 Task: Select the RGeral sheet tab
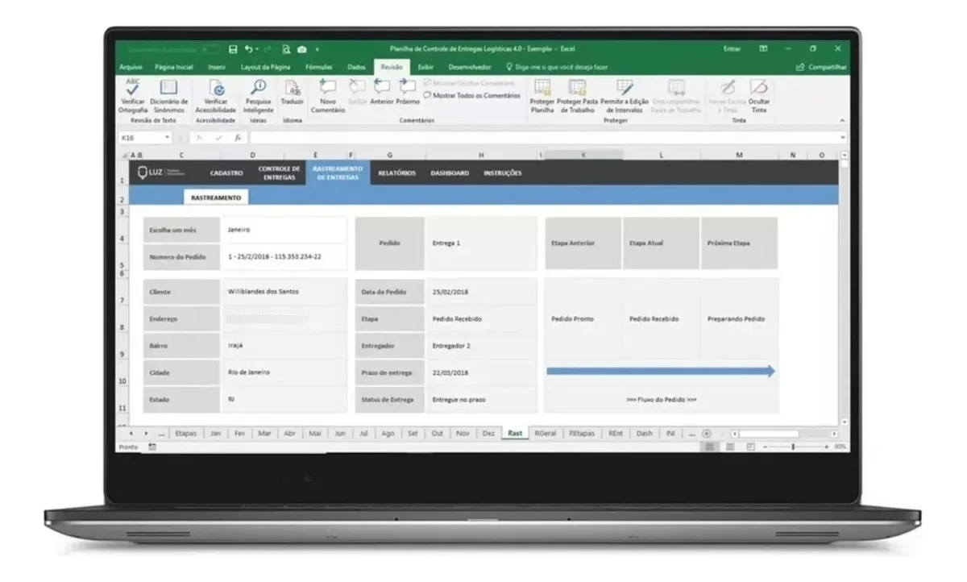pyautogui.click(x=546, y=434)
